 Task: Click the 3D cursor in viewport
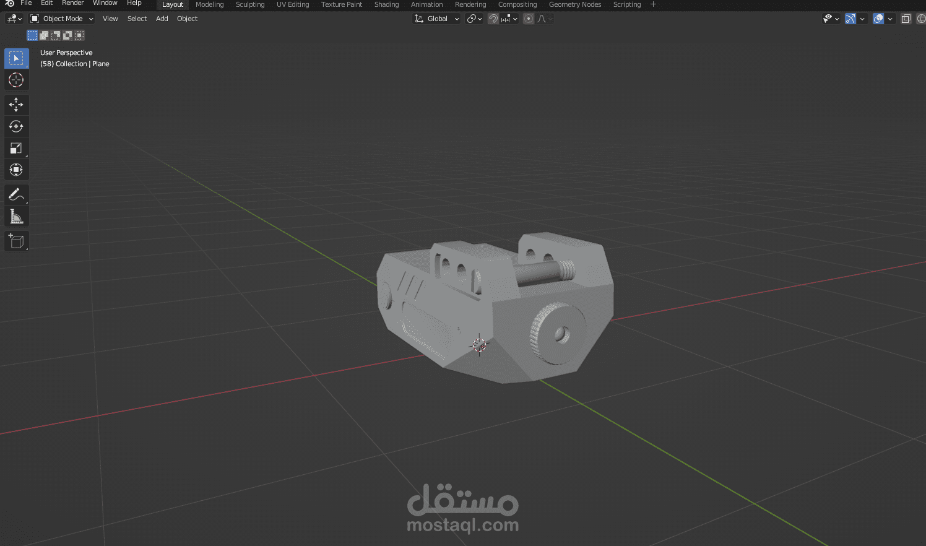pos(479,345)
